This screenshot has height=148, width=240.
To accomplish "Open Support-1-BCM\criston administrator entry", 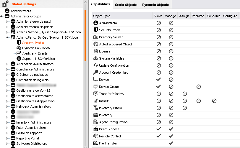I will [x=38, y=59].
